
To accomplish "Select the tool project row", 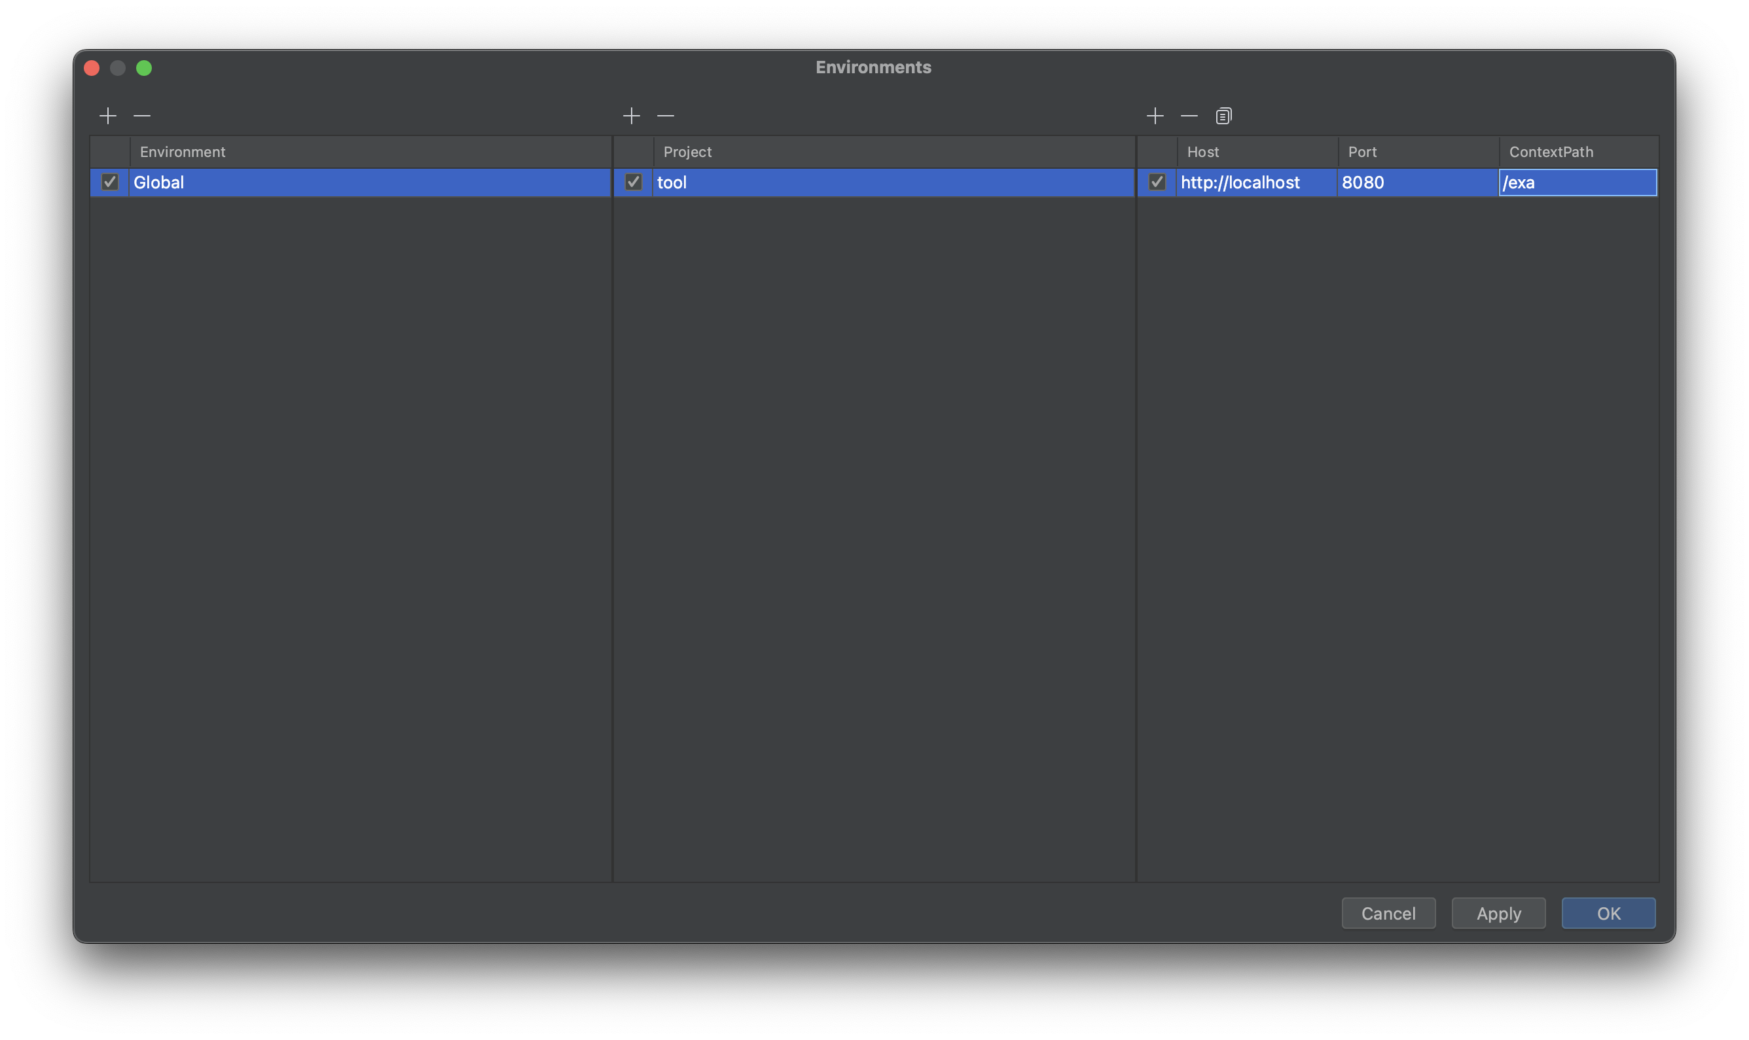I will coord(772,182).
